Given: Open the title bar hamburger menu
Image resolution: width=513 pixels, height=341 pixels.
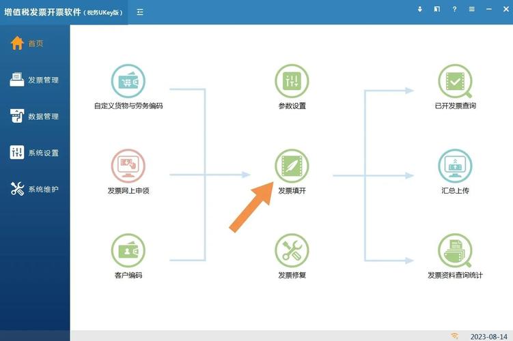Looking at the screenshot, I should (472, 9).
